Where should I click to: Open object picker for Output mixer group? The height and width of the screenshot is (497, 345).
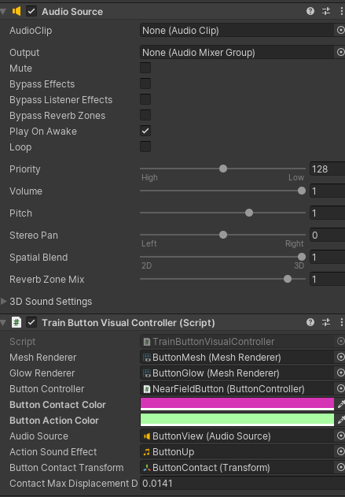pyautogui.click(x=340, y=52)
